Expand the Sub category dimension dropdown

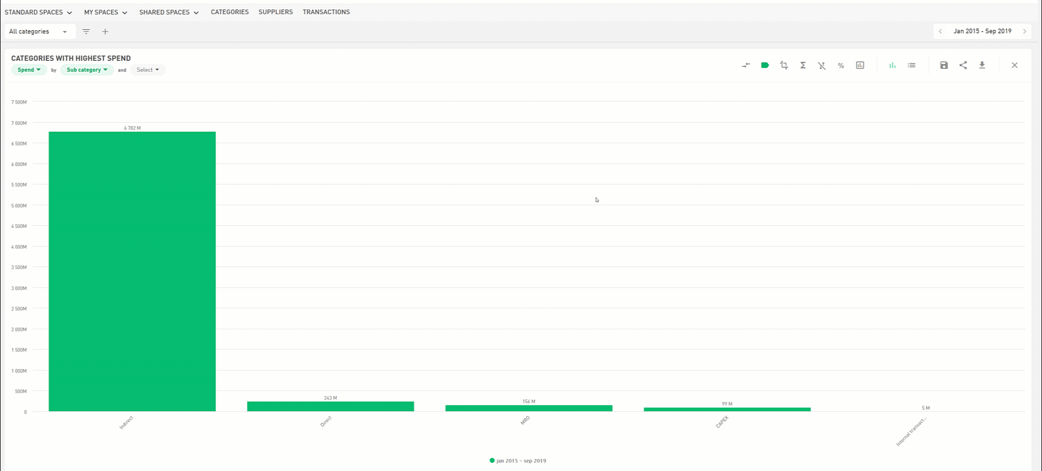pos(87,70)
